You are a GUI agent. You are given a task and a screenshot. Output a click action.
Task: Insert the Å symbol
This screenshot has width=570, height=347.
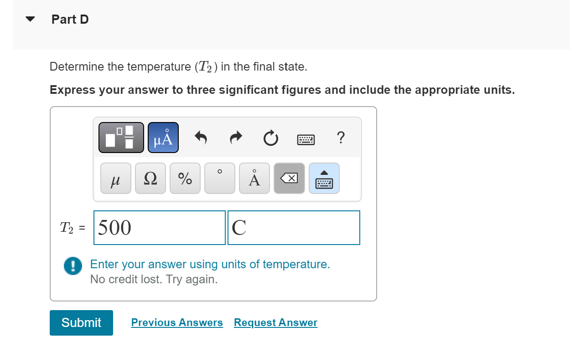[254, 178]
